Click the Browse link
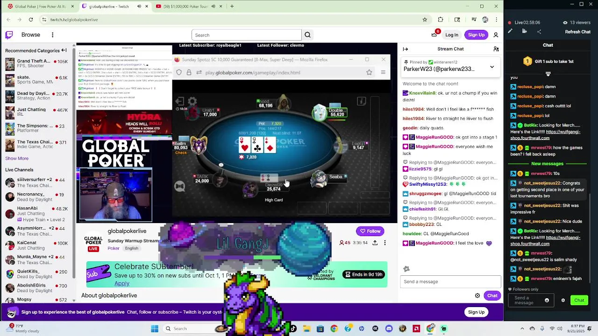 (x=31, y=35)
